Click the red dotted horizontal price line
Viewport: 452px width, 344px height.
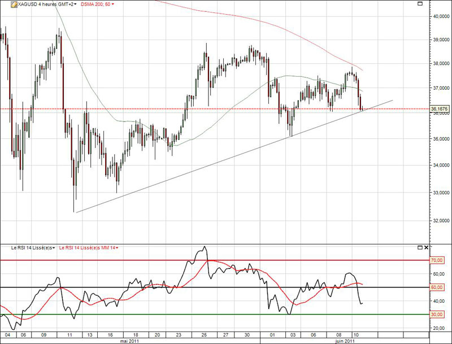pyautogui.click(x=169, y=108)
